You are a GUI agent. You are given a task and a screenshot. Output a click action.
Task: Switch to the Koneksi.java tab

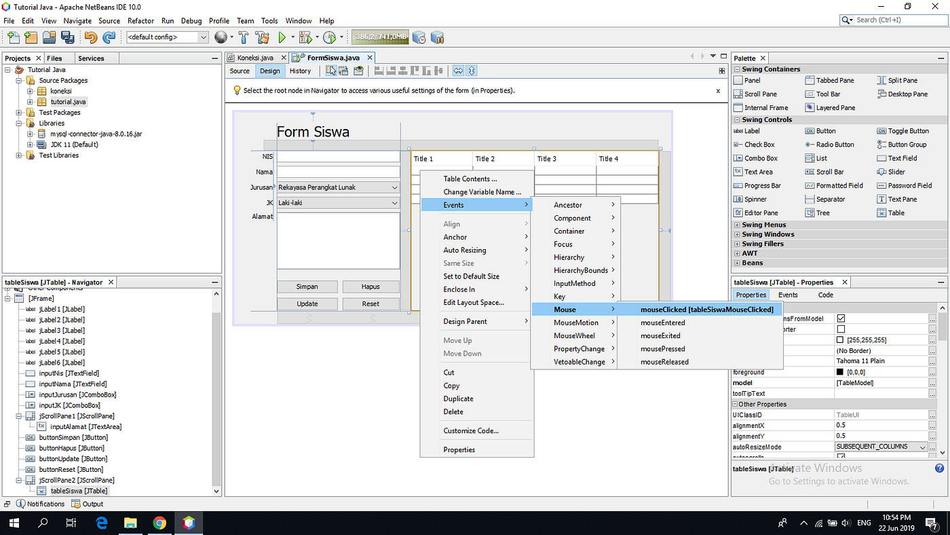point(254,58)
